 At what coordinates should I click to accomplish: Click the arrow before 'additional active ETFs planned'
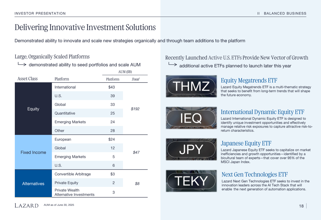coord(172,65)
